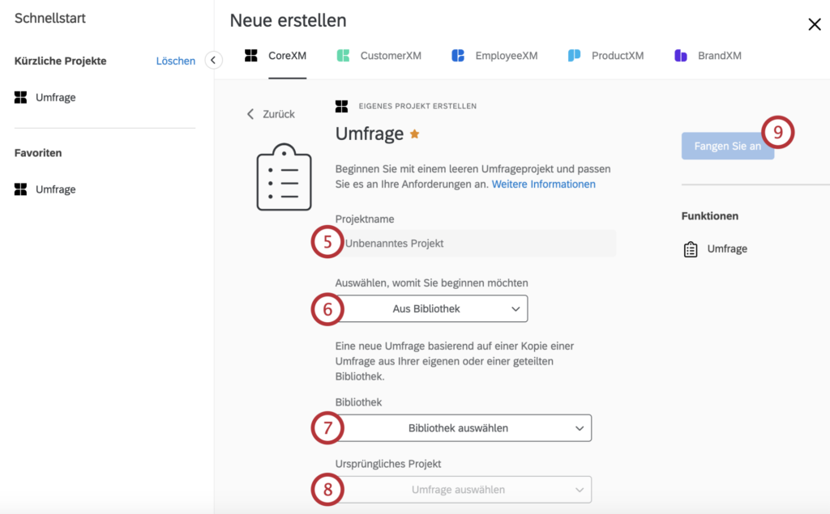Click the ProductXM light-blue icon
Viewport: 830px width, 514px height.
[575, 56]
